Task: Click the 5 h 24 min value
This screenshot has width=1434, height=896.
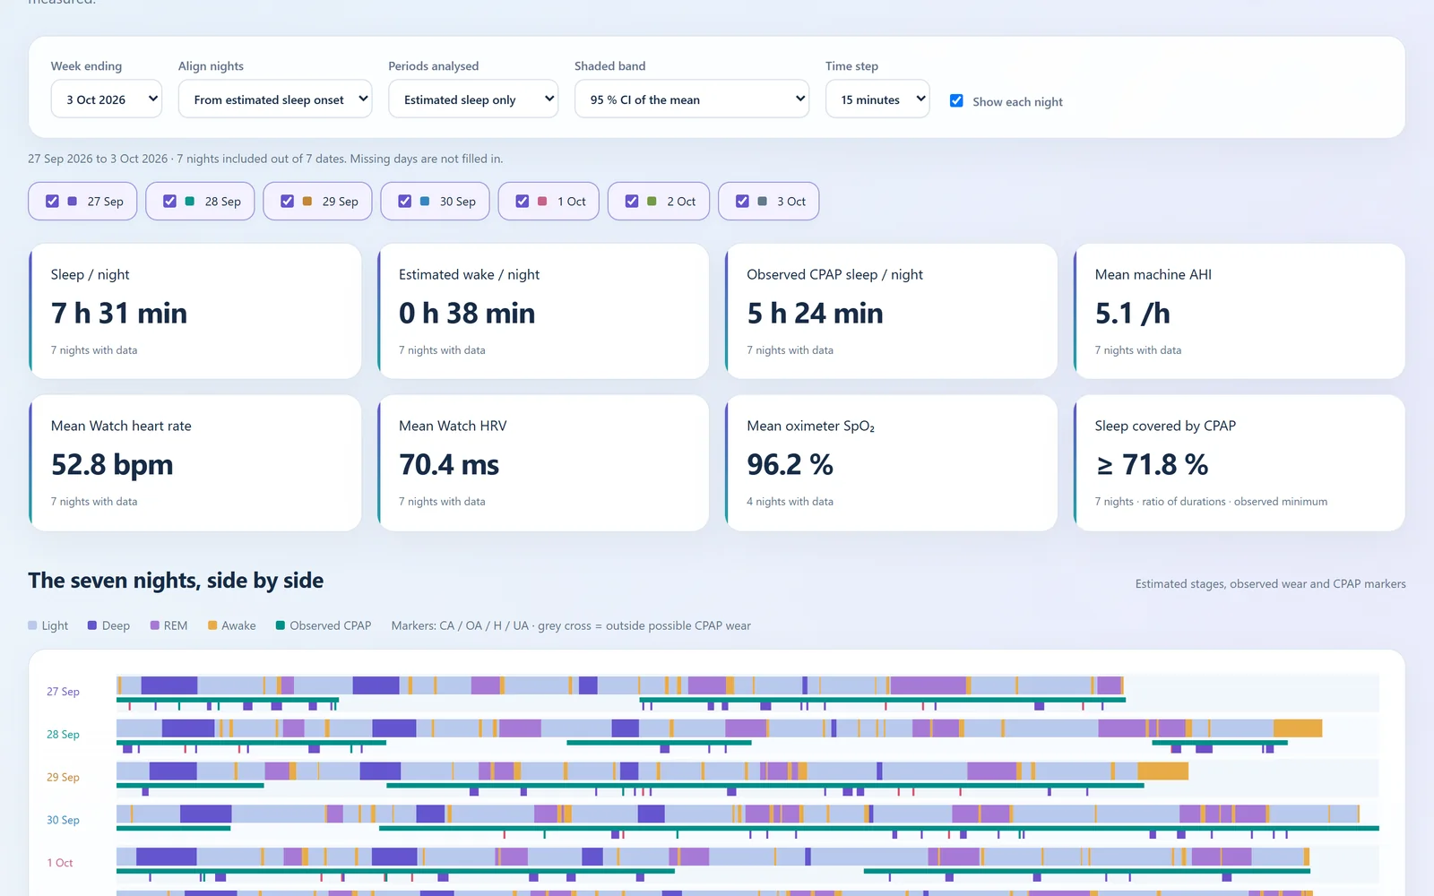Action: click(x=815, y=313)
